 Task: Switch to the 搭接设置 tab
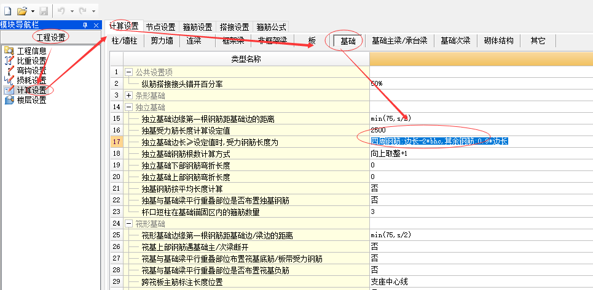(234, 27)
